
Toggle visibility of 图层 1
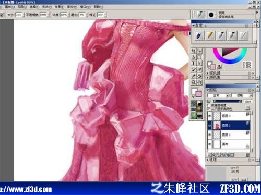point(210,135)
